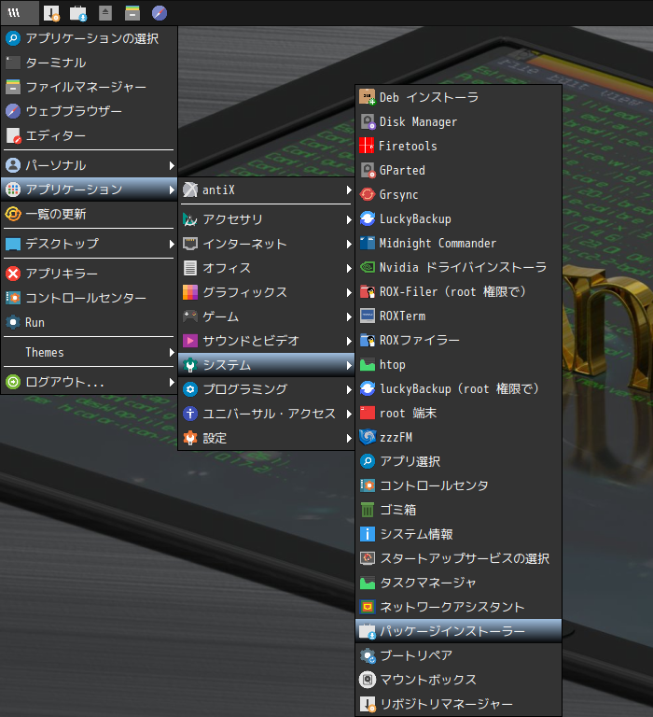Screen dimensions: 653x717
Task: Expand the ログアウト submenu arrow
Action: coord(172,382)
